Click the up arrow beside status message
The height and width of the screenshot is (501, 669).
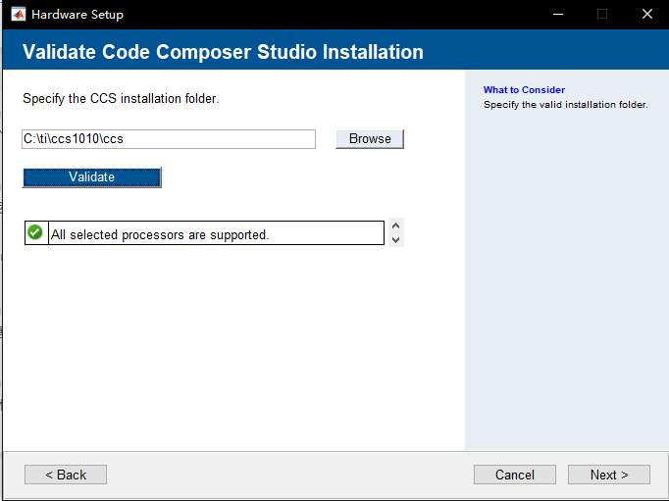click(395, 225)
